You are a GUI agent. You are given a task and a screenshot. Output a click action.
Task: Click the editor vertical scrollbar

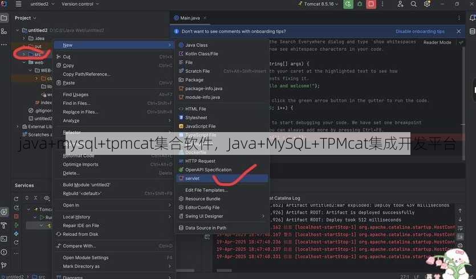[463, 103]
